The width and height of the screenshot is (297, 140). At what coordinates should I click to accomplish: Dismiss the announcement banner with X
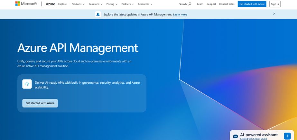[x=274, y=14]
